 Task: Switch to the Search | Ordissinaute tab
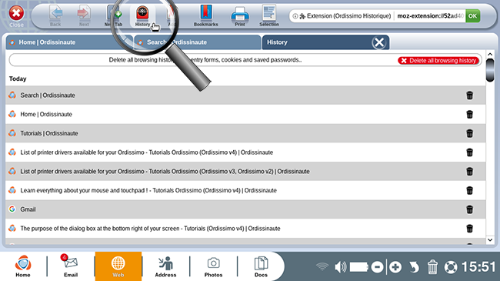pyautogui.click(x=197, y=42)
